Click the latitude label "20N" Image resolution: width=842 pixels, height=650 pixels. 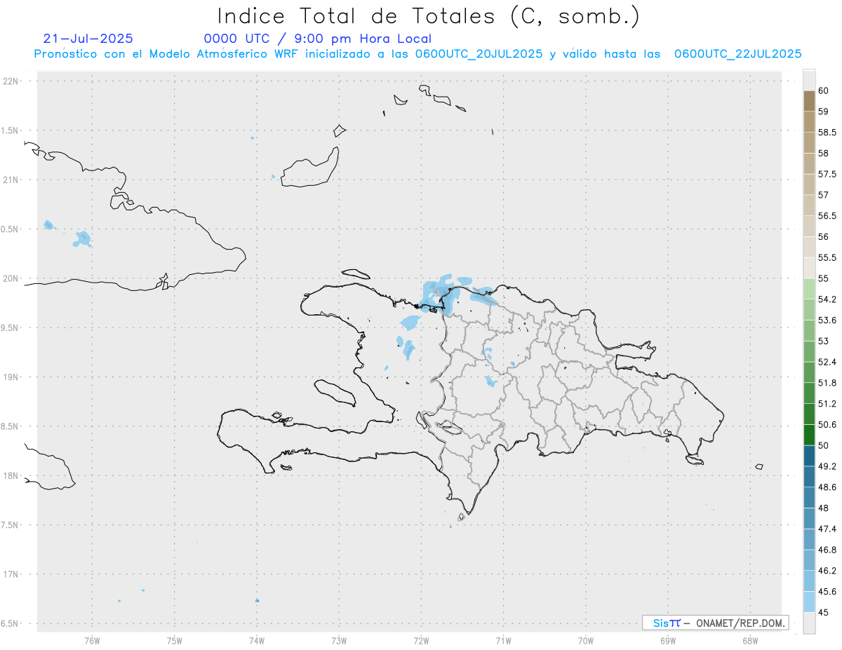click(12, 278)
